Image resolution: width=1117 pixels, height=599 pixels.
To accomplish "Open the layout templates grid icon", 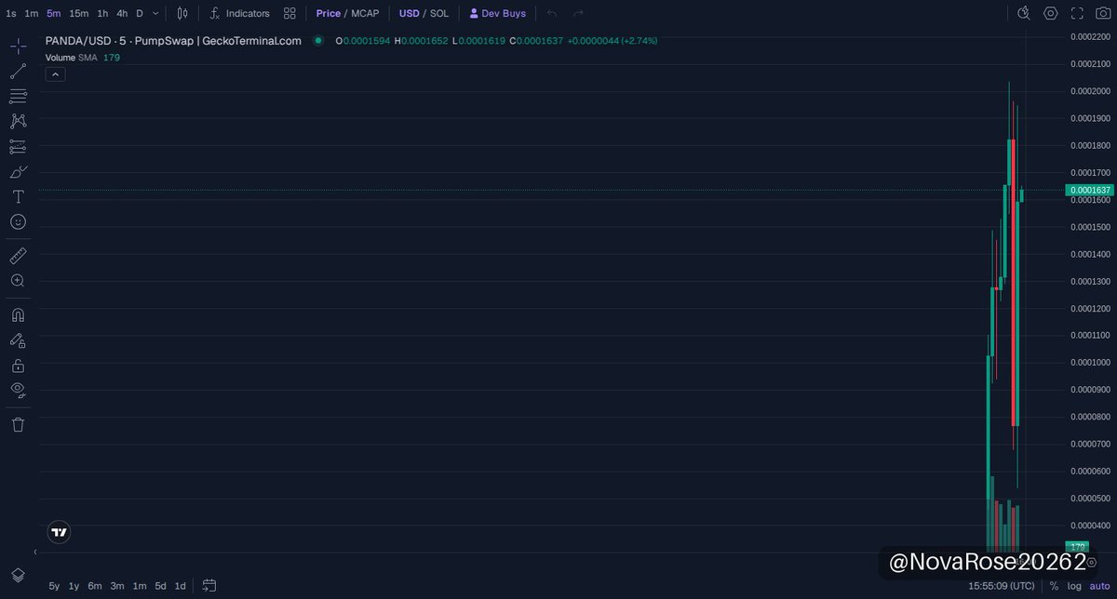I will 290,13.
